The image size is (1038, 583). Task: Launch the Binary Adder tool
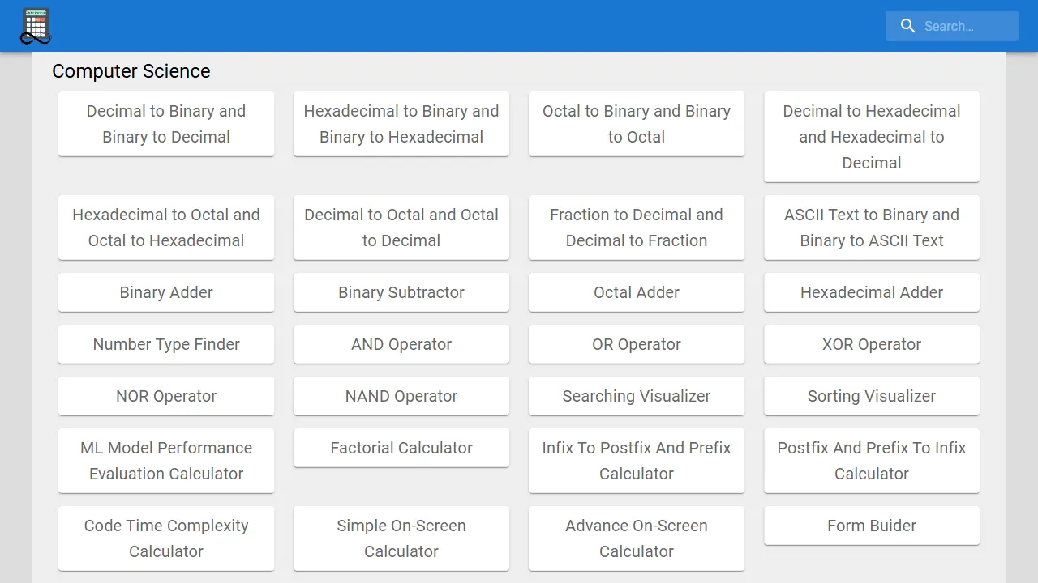point(166,292)
